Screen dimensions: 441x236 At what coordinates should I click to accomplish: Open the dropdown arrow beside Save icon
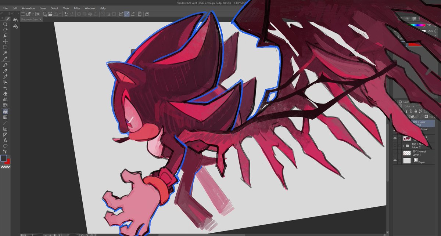click(59, 14)
